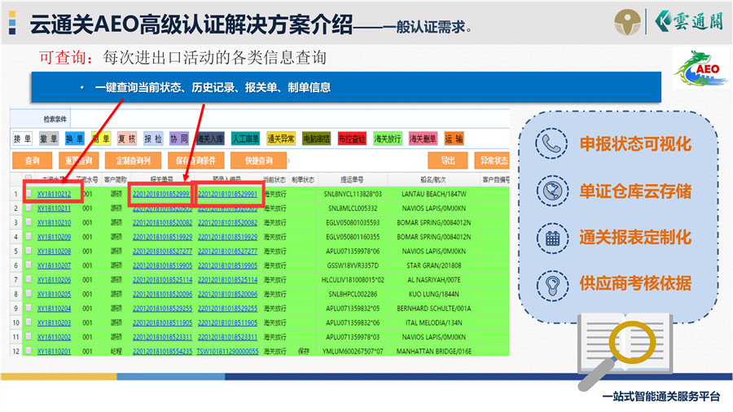
Task: Select the purple 协同 status tag
Action: [178, 138]
